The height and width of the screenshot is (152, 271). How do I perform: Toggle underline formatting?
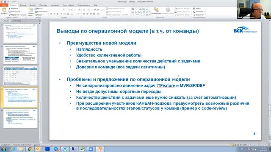click(58, 14)
